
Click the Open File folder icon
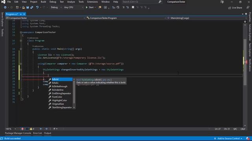(24, 7)
